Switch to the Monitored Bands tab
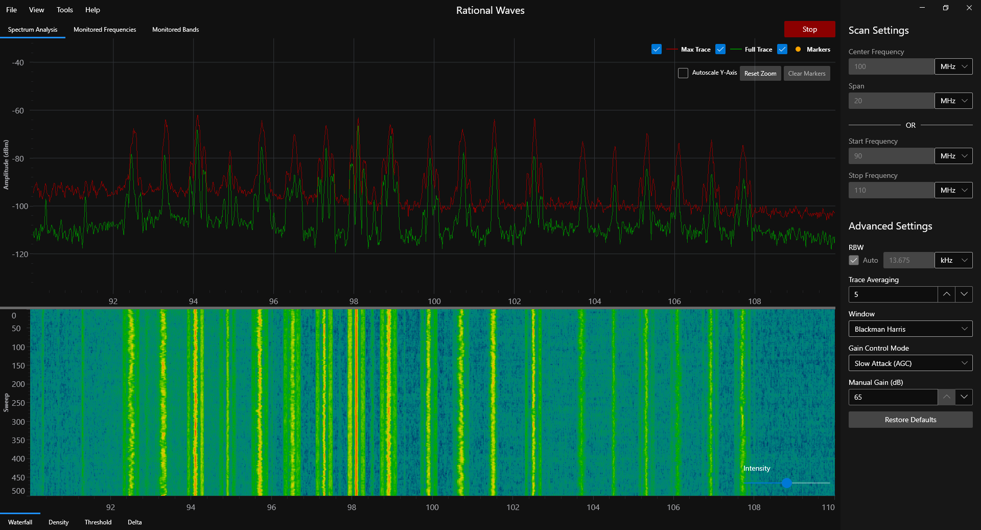 (x=175, y=30)
